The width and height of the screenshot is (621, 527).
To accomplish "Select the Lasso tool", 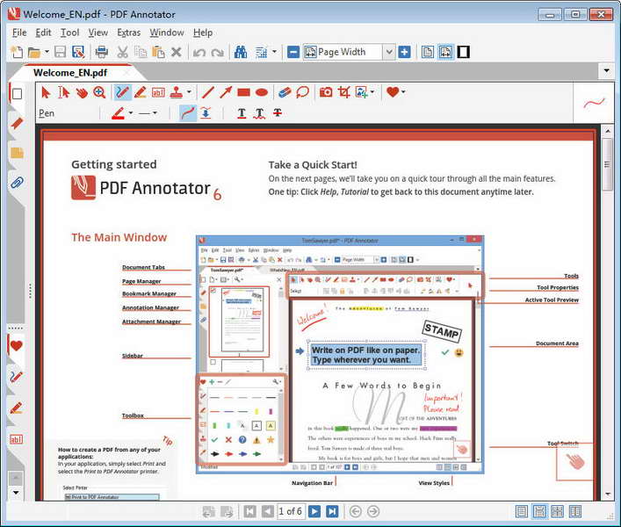I will click(x=302, y=92).
